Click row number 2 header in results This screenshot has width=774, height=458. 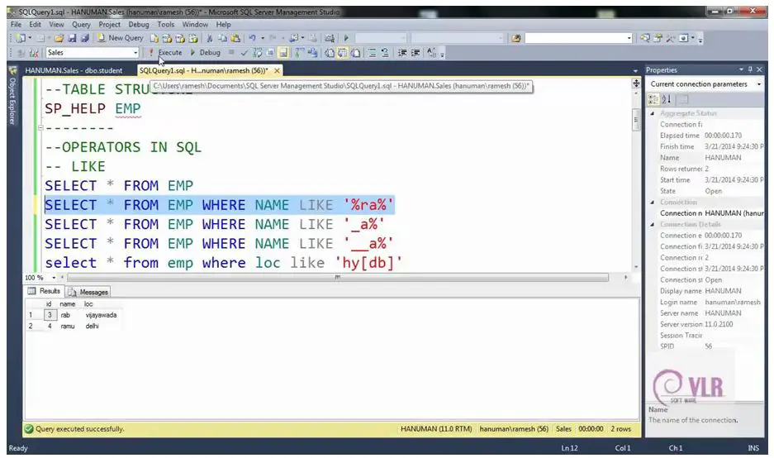point(31,326)
